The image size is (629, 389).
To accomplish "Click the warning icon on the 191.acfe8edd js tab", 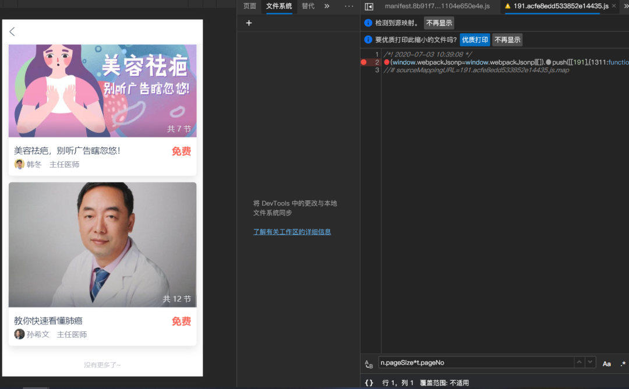I will [x=507, y=6].
